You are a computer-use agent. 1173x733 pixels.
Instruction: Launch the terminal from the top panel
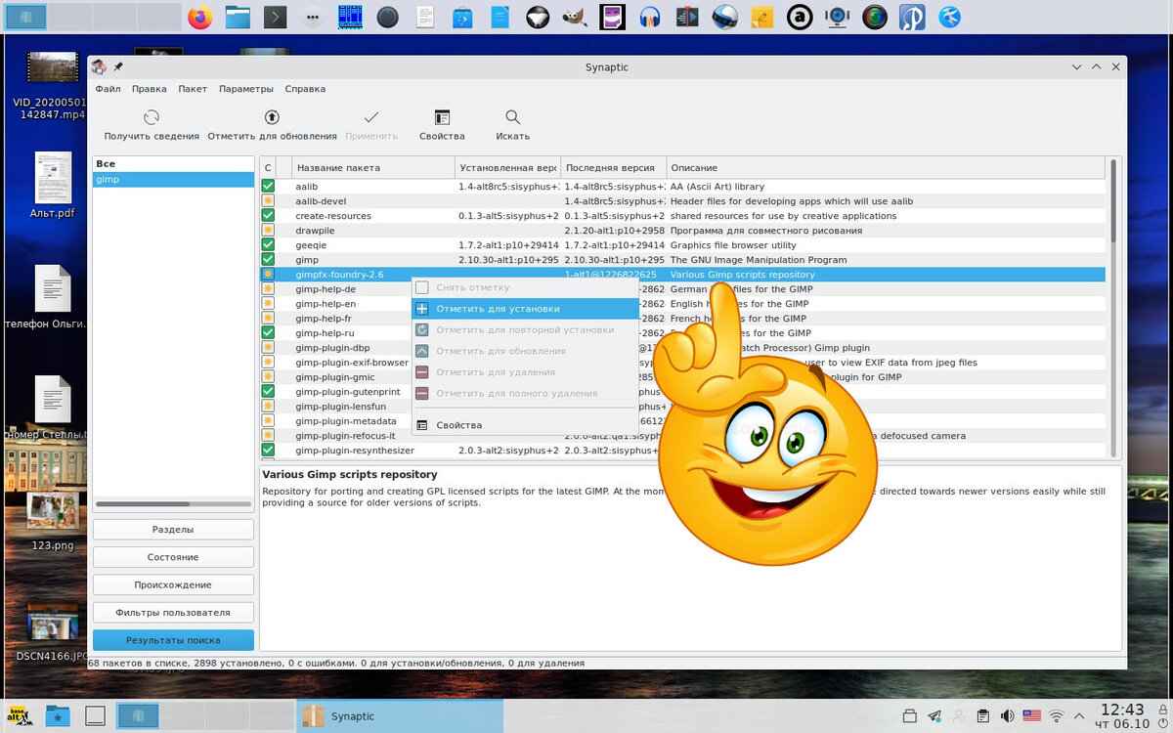pos(276,17)
